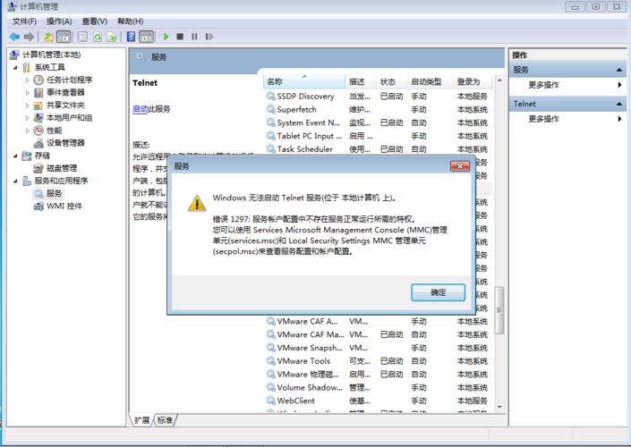
Task: Select WMI 控件 in the tree
Action: pyautogui.click(x=64, y=206)
